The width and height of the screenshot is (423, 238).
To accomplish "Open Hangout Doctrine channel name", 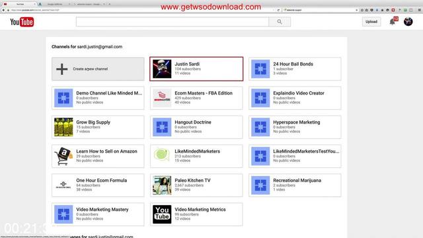I will pyautogui.click(x=193, y=122).
